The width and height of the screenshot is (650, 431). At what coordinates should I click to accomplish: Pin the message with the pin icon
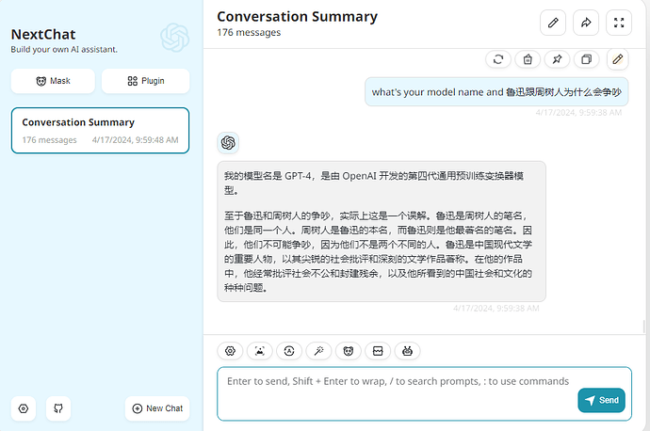tap(557, 59)
